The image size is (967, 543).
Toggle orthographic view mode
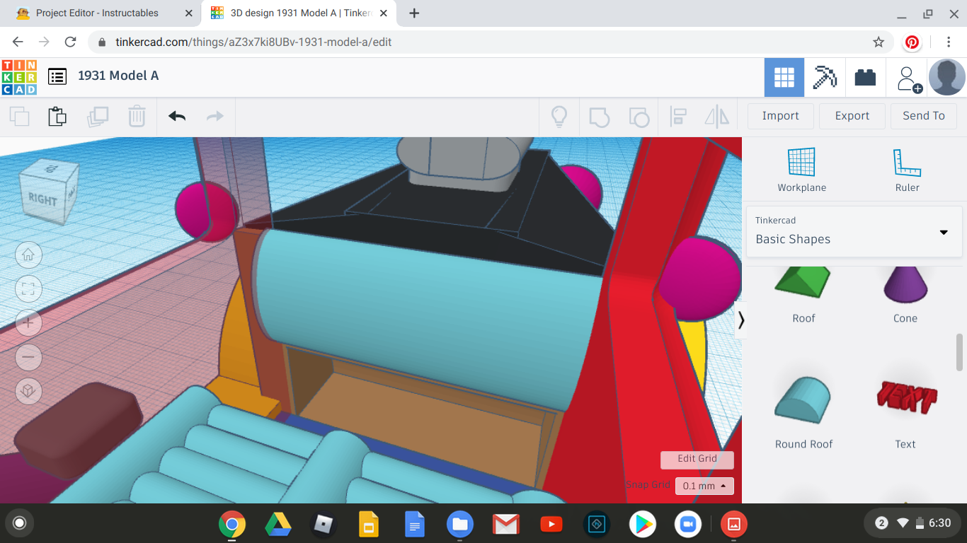coord(28,391)
